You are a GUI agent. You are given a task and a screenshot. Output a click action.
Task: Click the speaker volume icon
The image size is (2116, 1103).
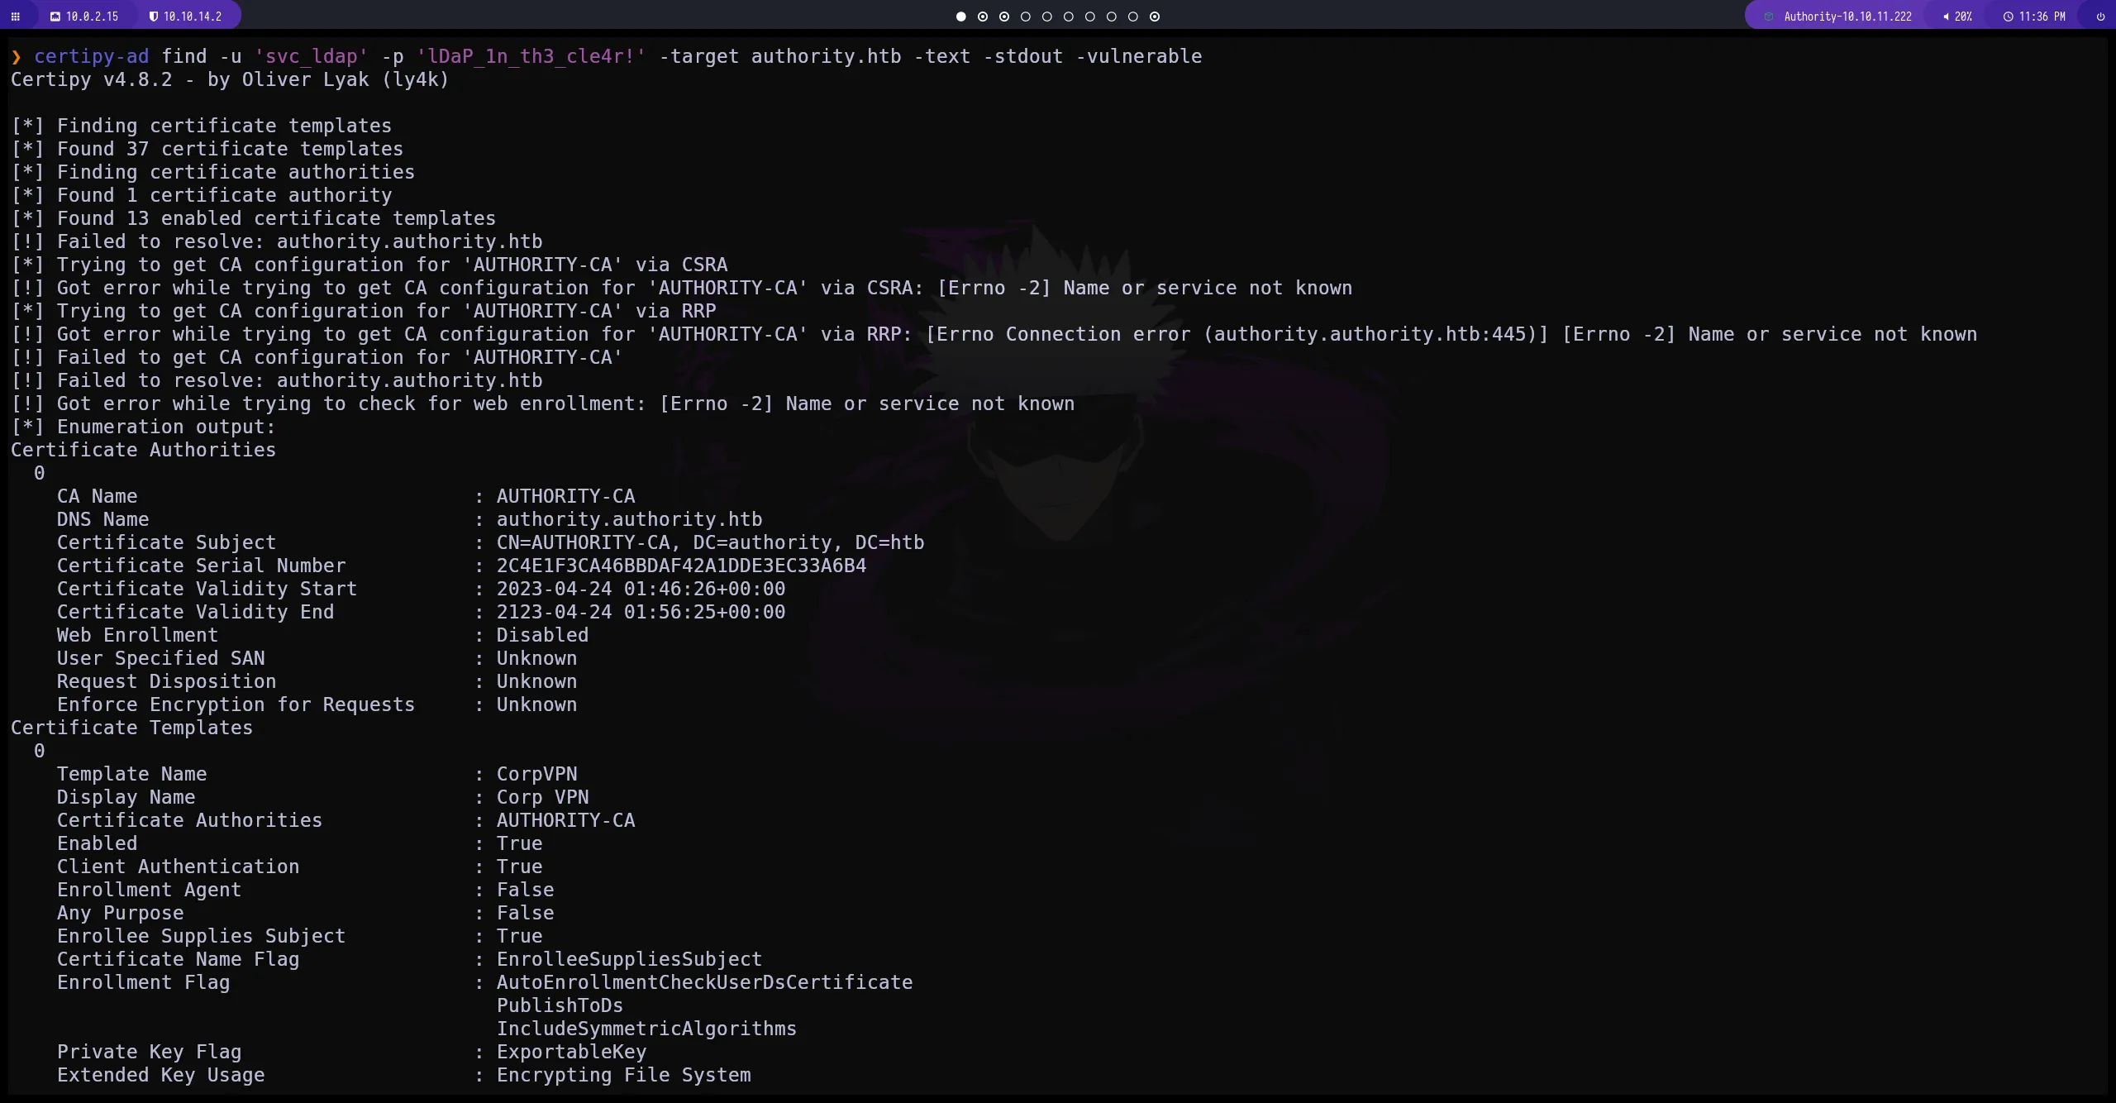pyautogui.click(x=1946, y=17)
